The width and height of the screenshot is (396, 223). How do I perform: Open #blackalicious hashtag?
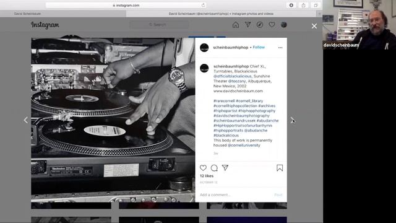[226, 135]
